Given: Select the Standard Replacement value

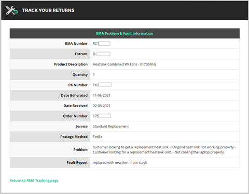Looking at the screenshot, I should tap(110, 126).
